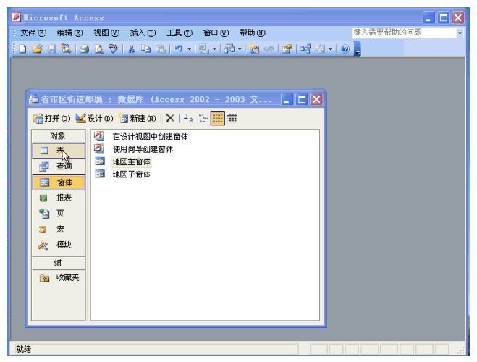This screenshot has height=362, width=477.
Task: Click the Microsoft Access Help icon
Action: click(345, 49)
